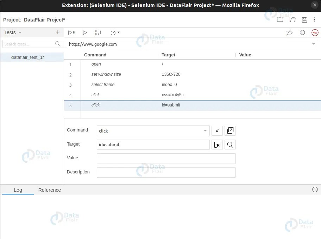
Task: Run the current test
Action: tap(85, 32)
